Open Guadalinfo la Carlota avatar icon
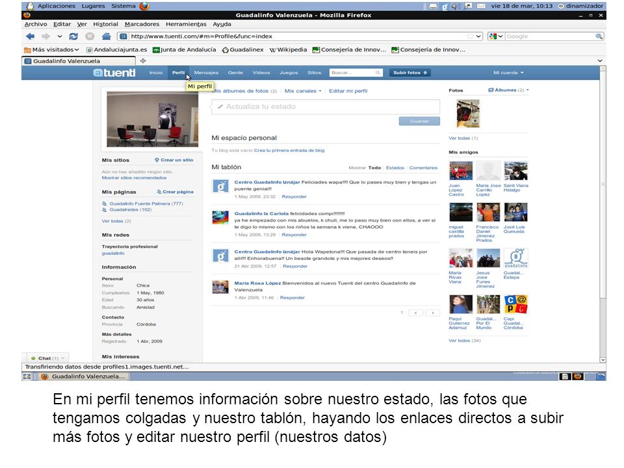Image resolution: width=624 pixels, height=468 pixels. coord(220,217)
